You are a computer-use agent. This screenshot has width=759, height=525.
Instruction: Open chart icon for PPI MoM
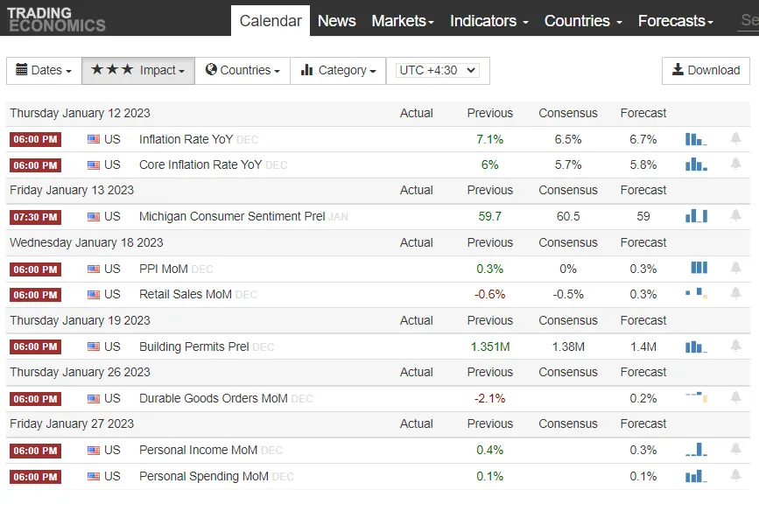(x=699, y=268)
